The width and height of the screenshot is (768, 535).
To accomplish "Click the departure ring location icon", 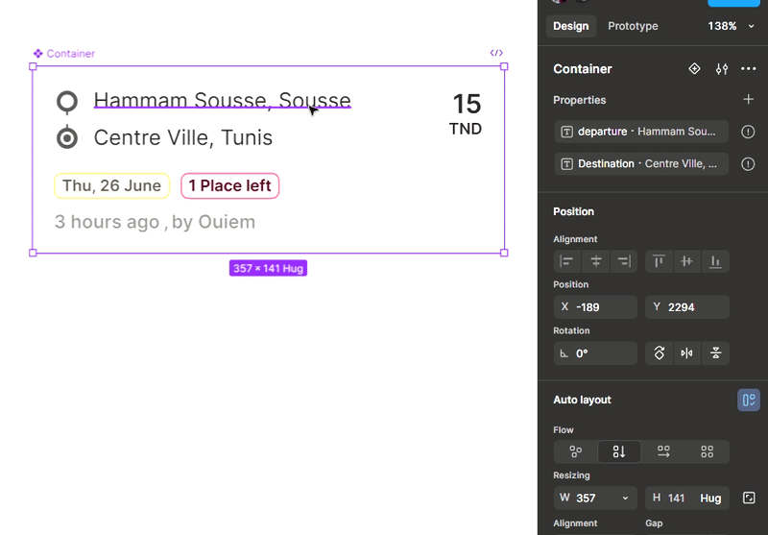I will [x=67, y=102].
